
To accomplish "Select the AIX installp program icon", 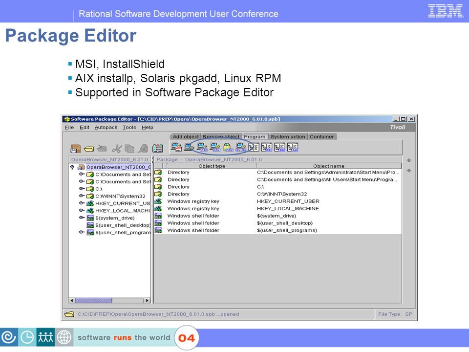I will tap(202, 147).
